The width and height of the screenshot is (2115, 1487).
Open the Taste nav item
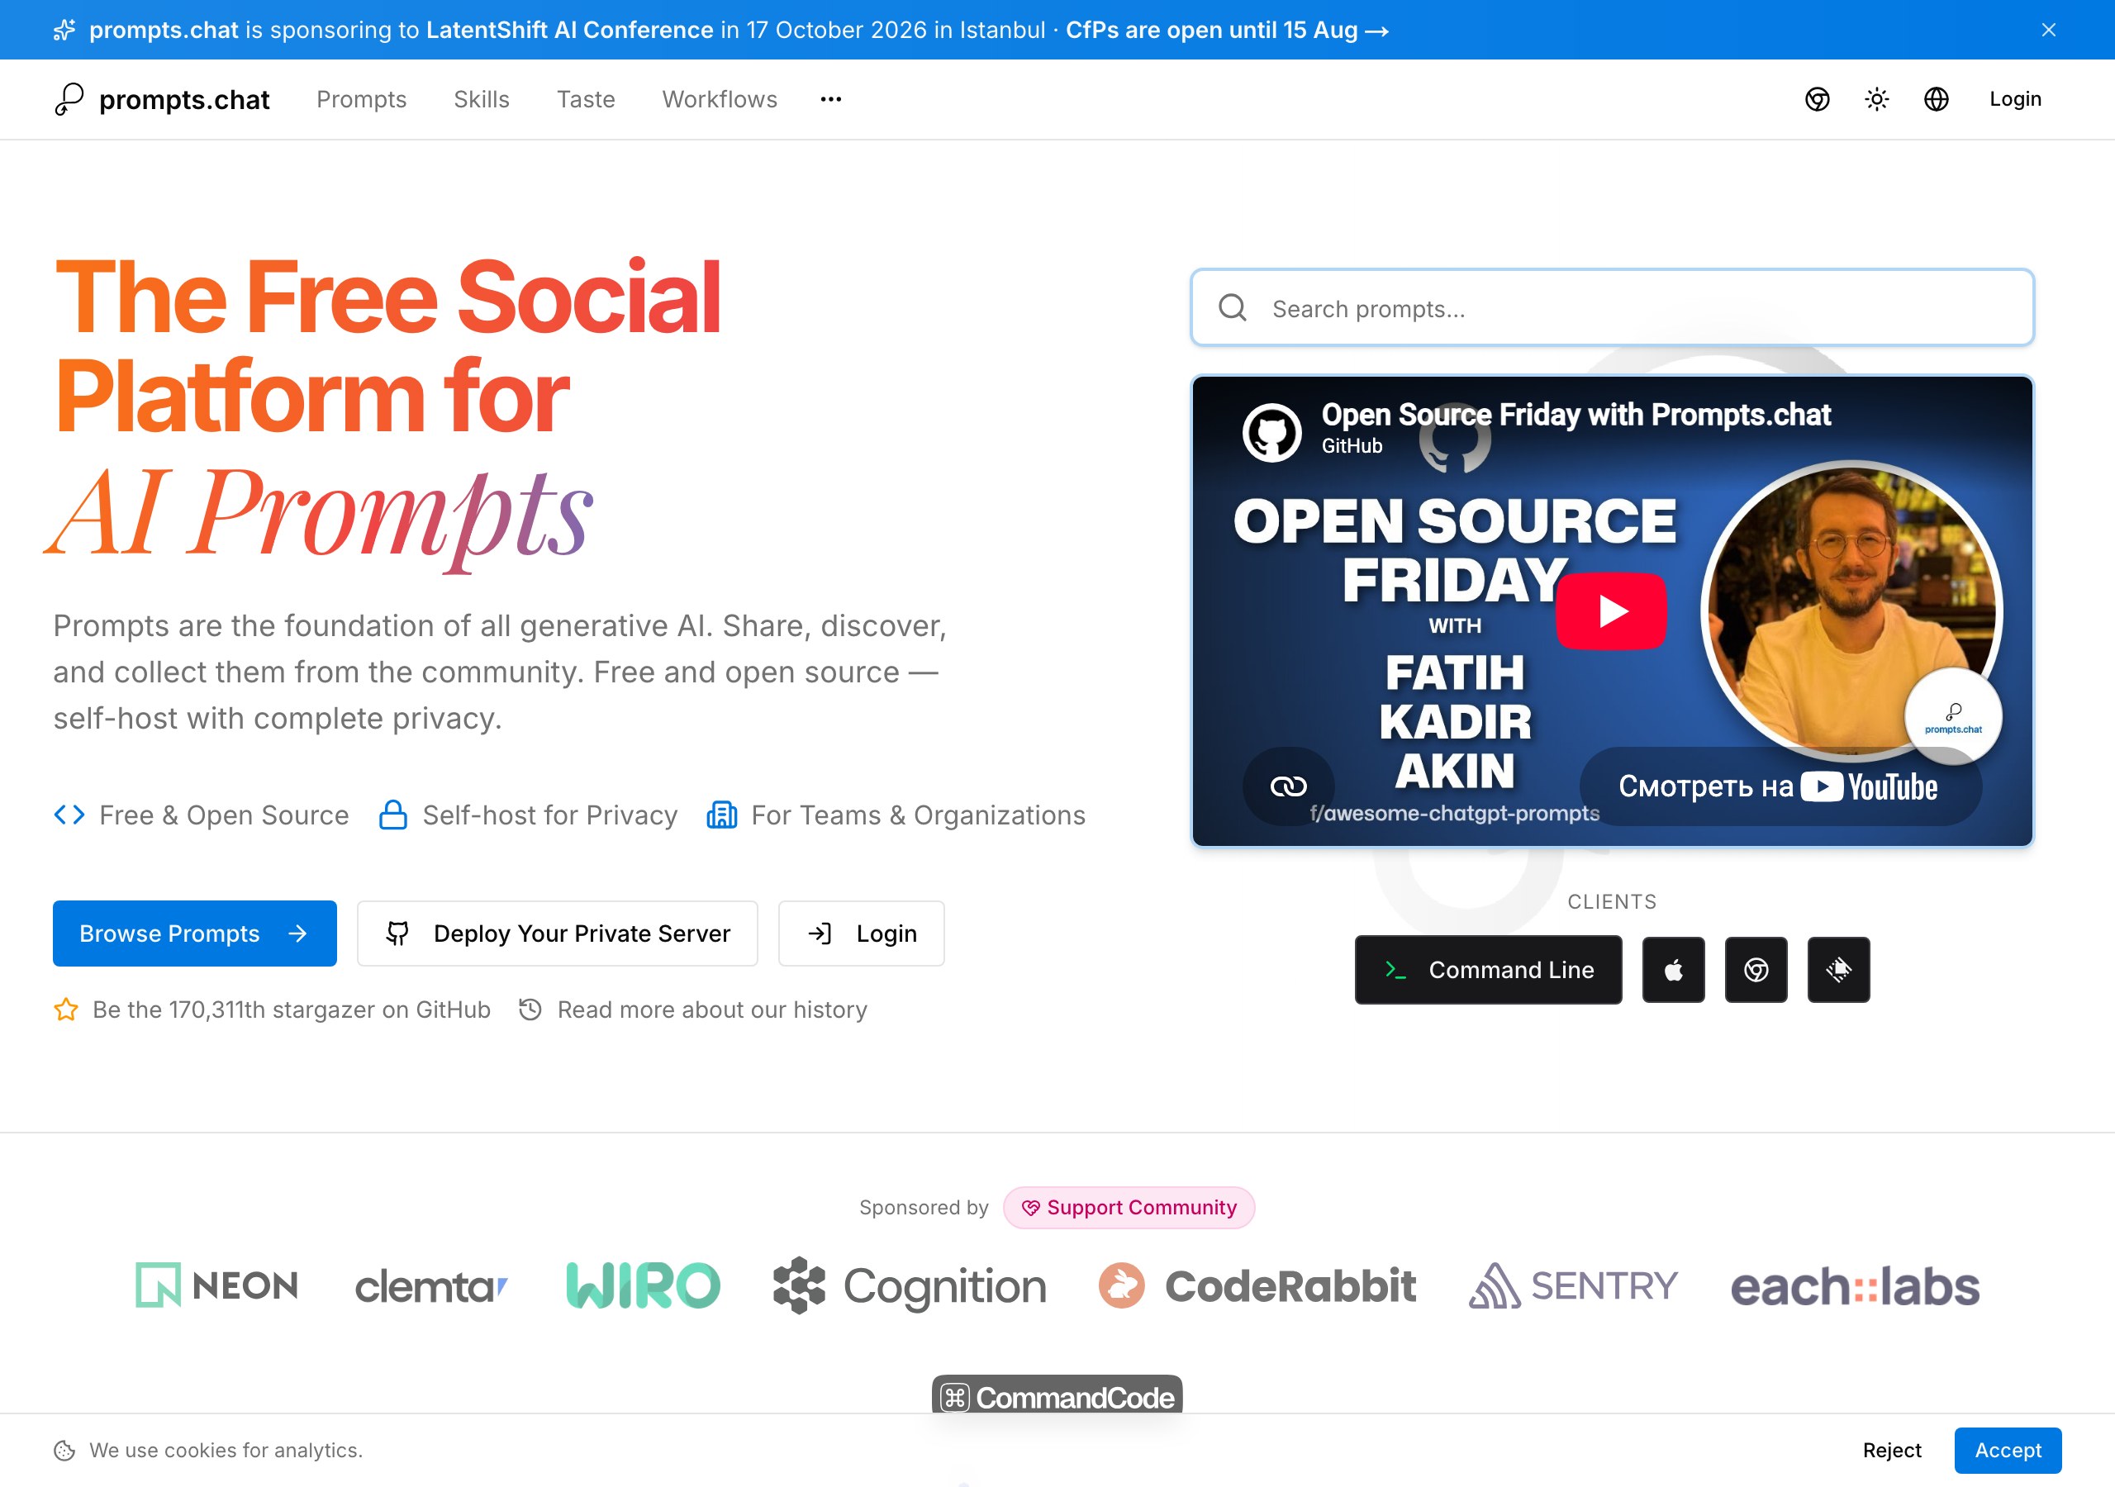[586, 98]
